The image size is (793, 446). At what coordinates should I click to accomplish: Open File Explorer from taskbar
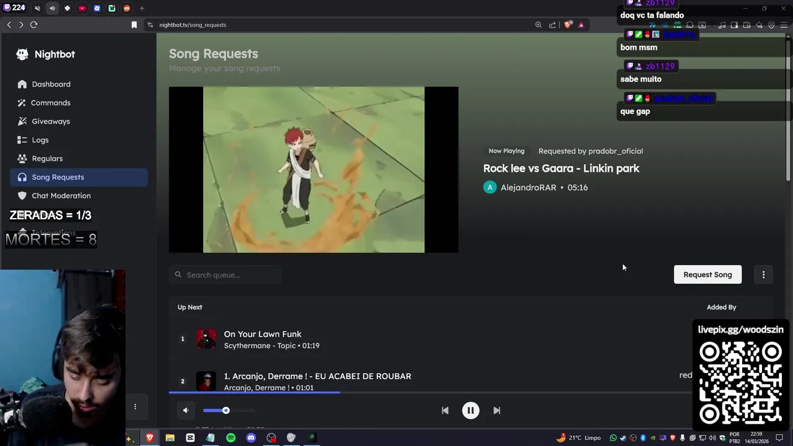tap(170, 438)
